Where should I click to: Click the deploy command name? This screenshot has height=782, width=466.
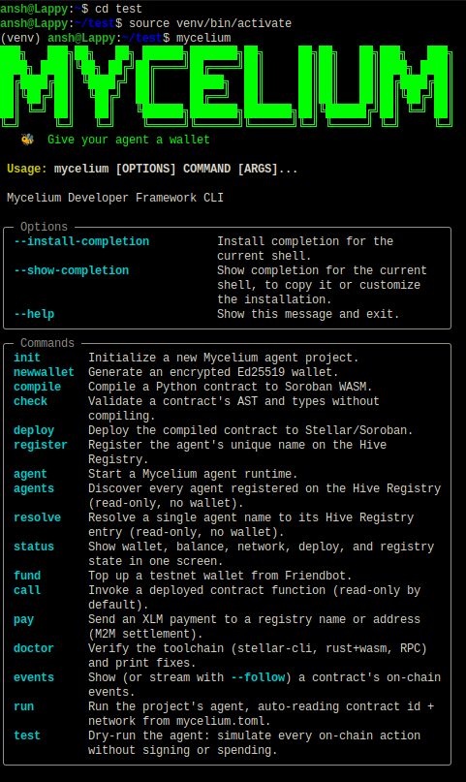coord(34,430)
